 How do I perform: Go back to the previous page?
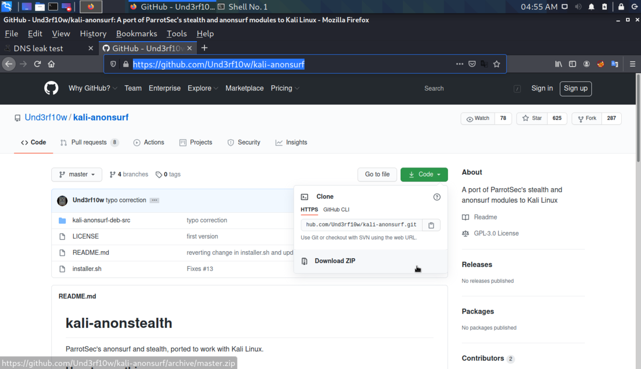click(8, 64)
